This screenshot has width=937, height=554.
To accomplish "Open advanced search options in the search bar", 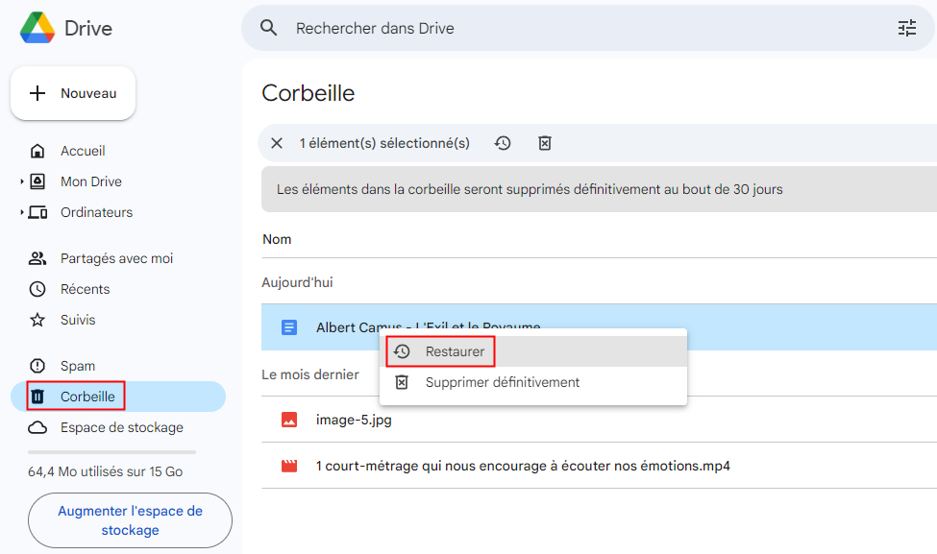I will (906, 28).
